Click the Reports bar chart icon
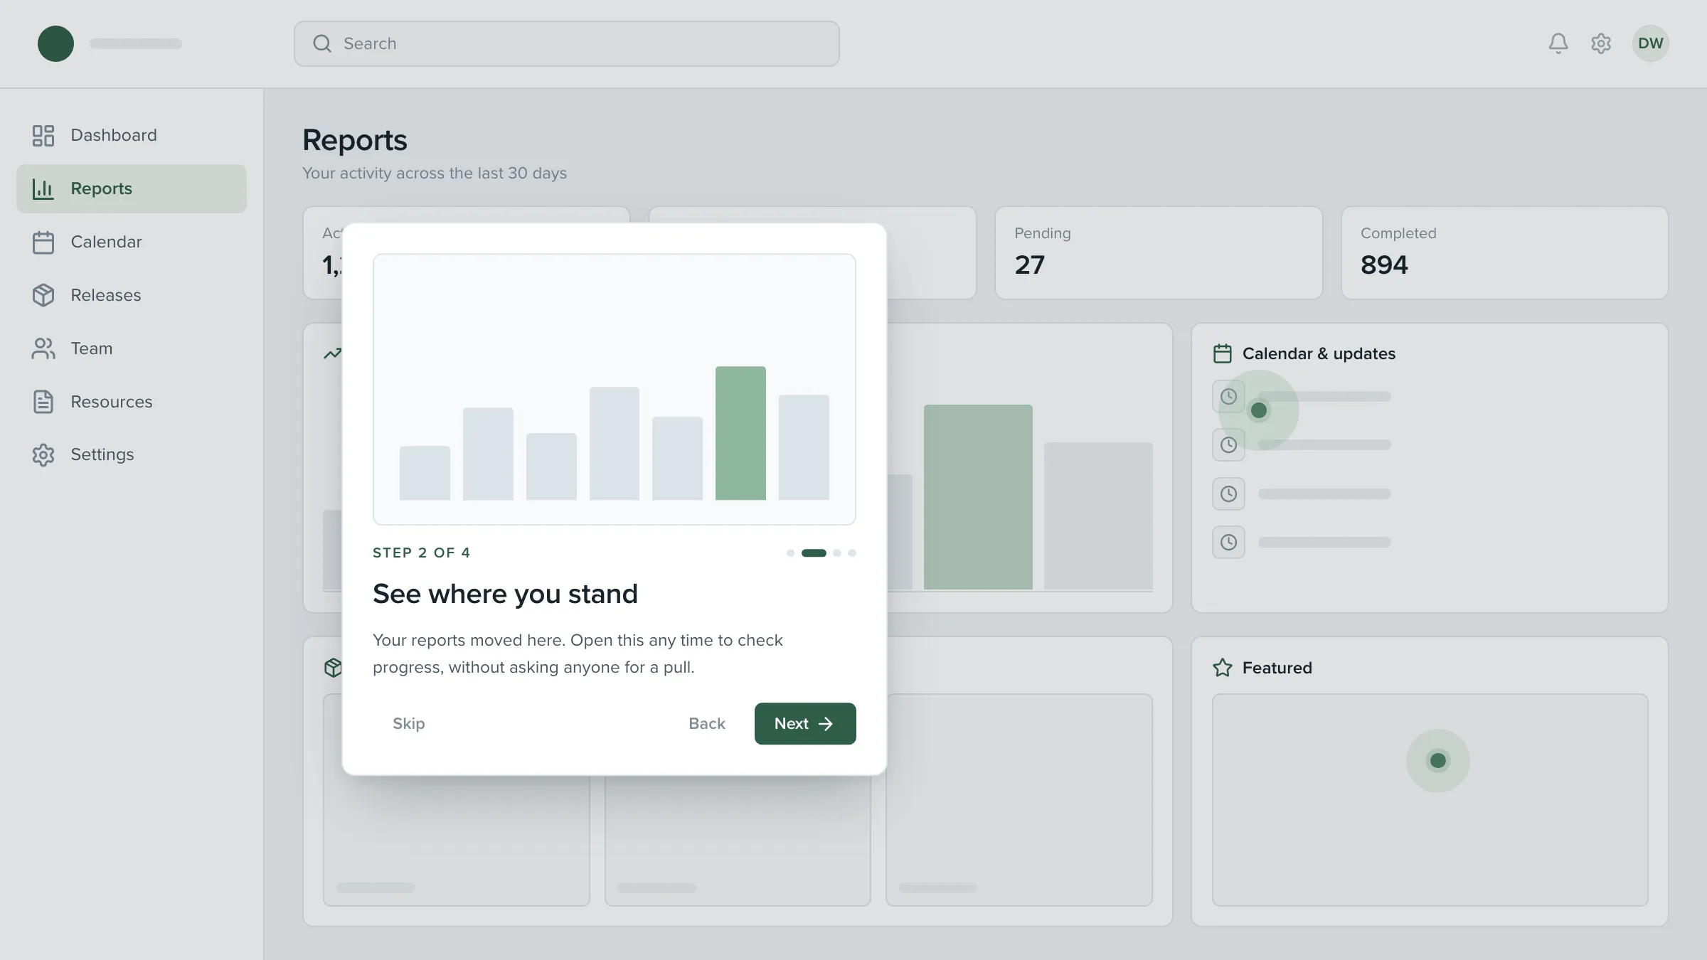The height and width of the screenshot is (960, 1707). (x=43, y=188)
